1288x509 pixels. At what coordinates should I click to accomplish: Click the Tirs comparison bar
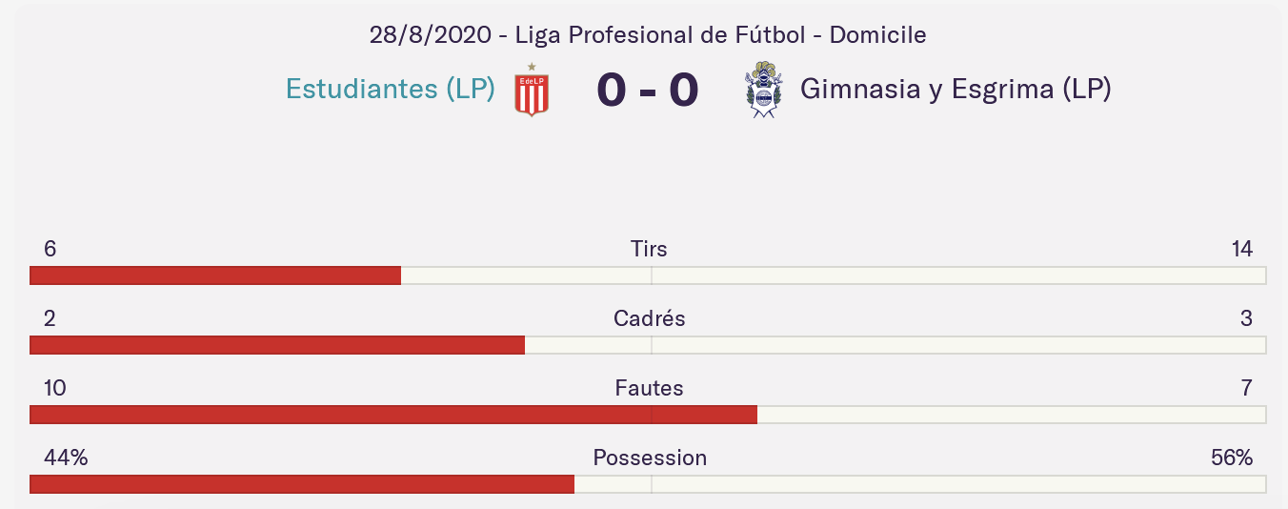coord(648,275)
